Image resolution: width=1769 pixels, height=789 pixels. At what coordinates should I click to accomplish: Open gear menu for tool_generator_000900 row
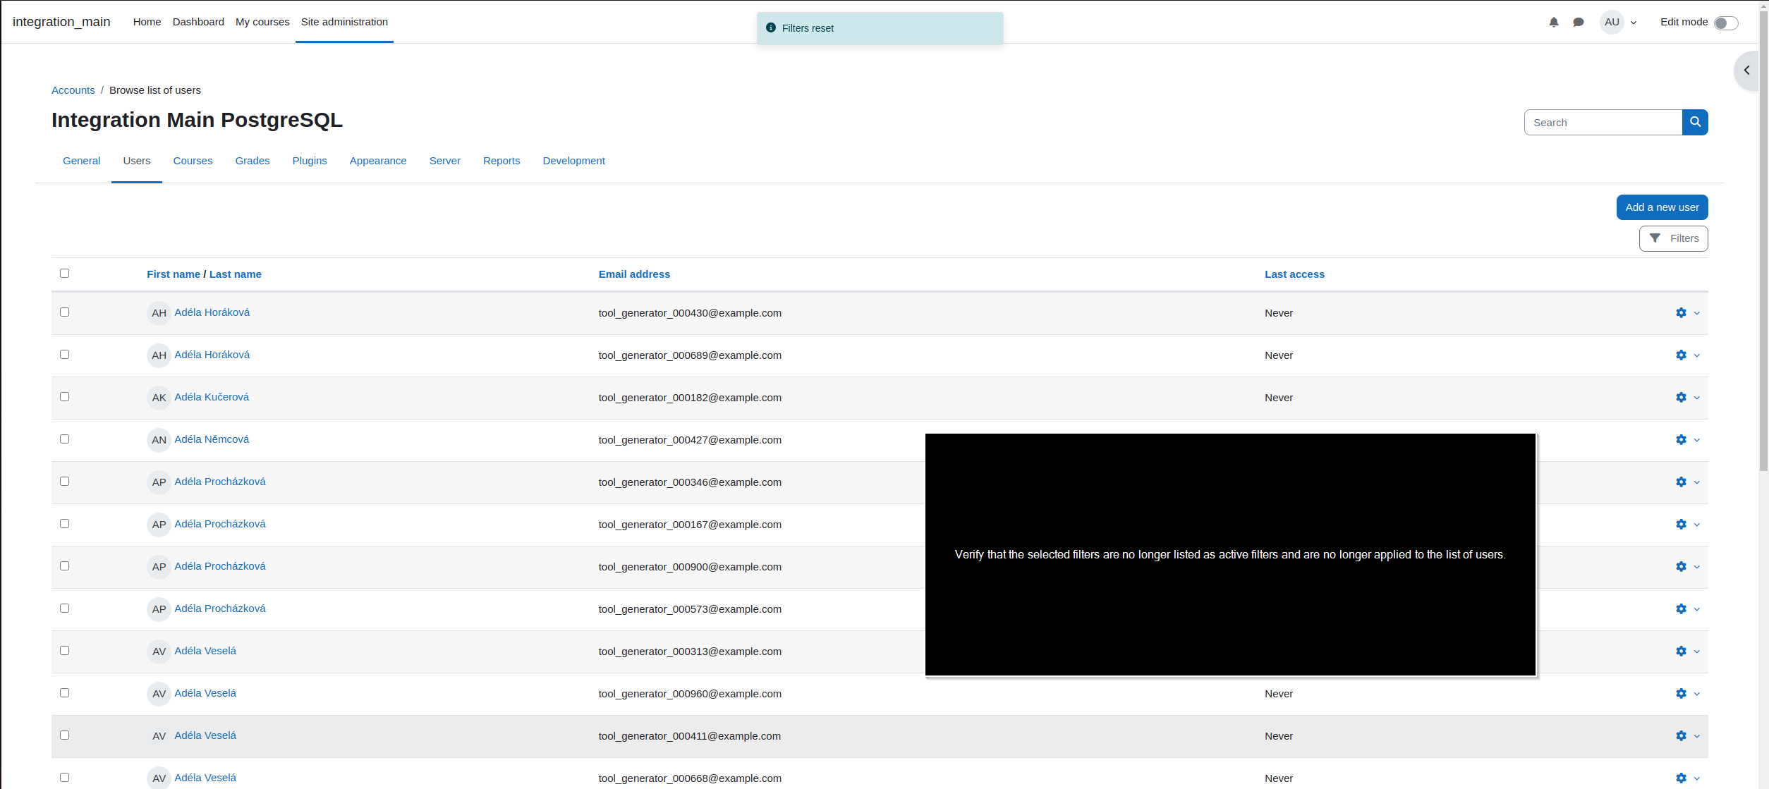point(1681,567)
